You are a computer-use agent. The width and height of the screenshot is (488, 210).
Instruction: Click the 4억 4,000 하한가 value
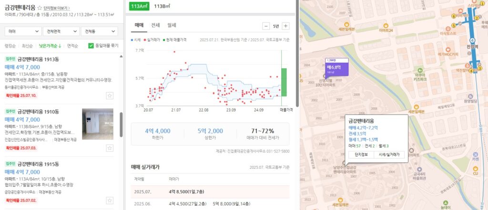[x=157, y=131]
